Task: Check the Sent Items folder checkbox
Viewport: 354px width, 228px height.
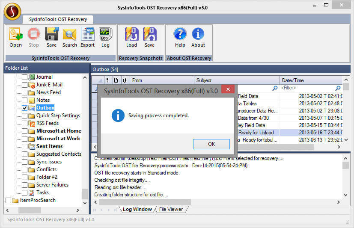Action: tap(25, 146)
